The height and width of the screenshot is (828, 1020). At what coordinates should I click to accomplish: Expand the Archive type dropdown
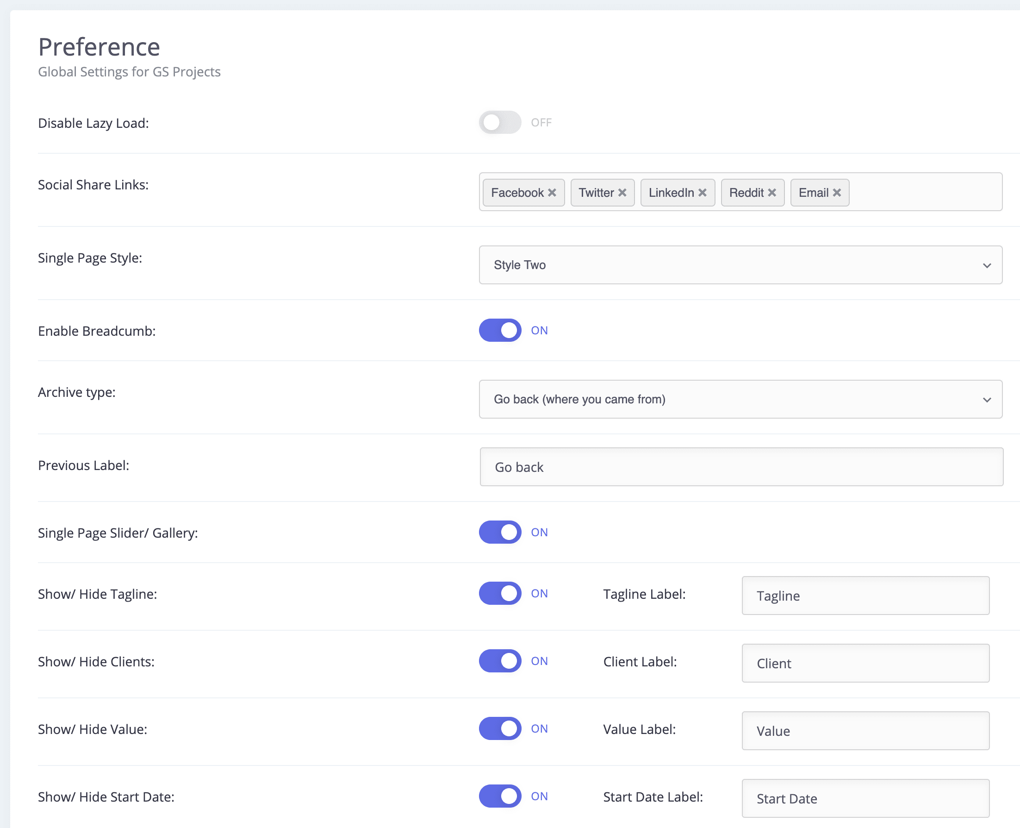(x=740, y=399)
